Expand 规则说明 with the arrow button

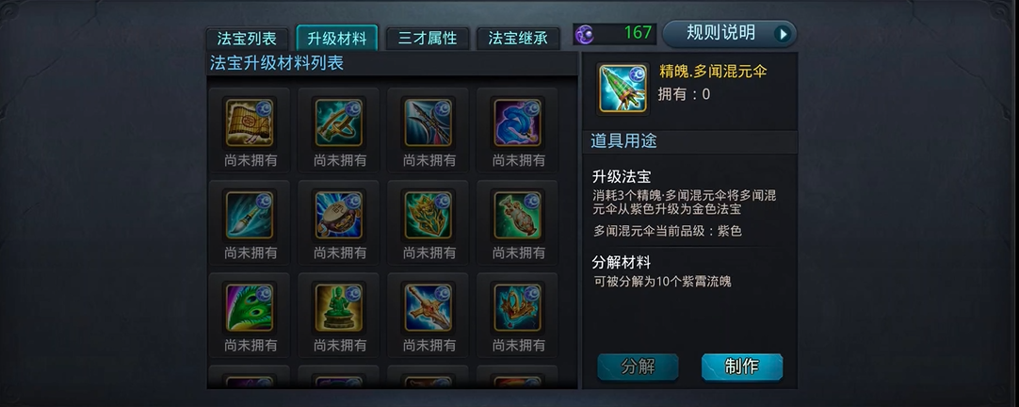click(783, 34)
